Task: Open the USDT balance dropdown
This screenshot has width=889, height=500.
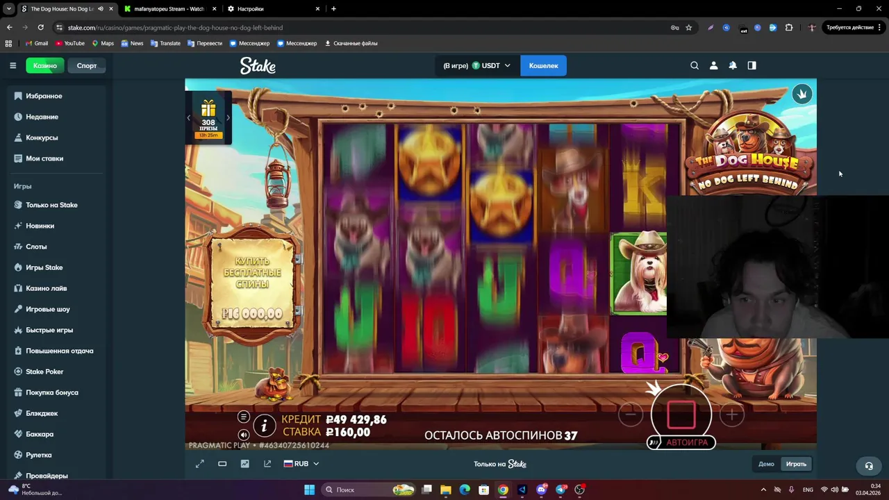Action: pos(476,65)
